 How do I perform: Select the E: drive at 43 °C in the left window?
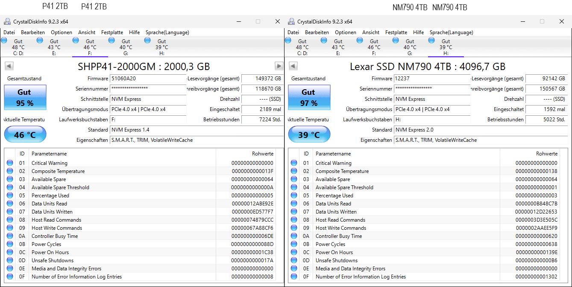[54, 47]
